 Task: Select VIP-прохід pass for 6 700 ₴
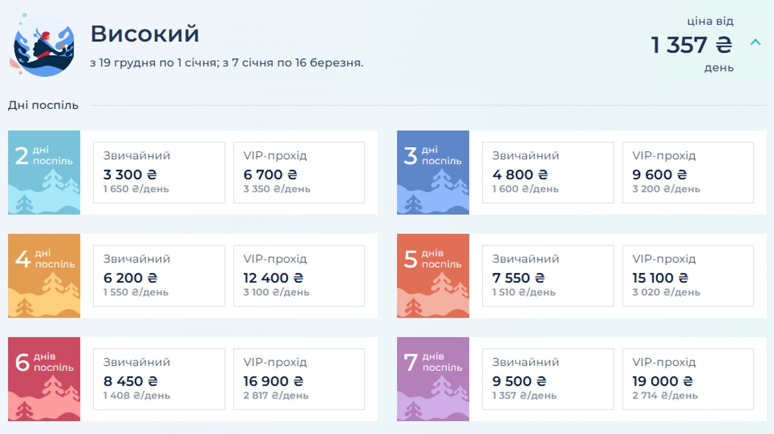point(299,172)
